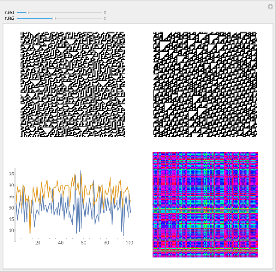Click the unfilled rule1 slider track
Viewport: 276px width, 272px height.
(64, 13)
